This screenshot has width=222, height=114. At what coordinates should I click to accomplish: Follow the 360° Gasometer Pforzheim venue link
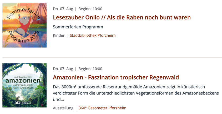click(102, 108)
